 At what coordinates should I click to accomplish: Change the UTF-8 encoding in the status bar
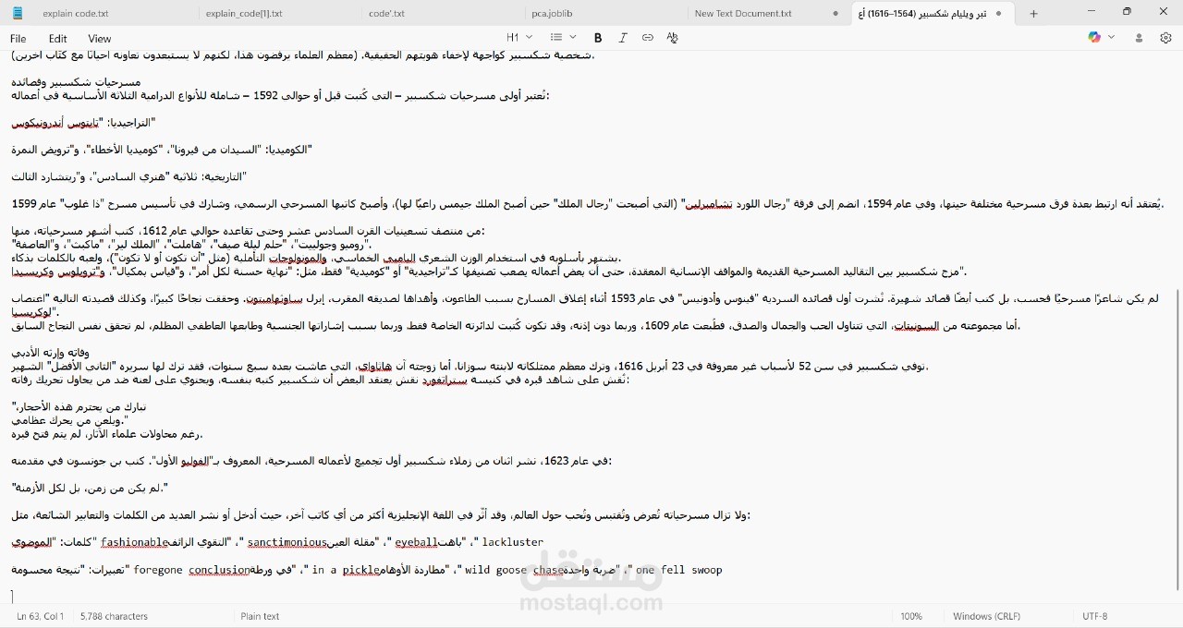pos(1094,616)
